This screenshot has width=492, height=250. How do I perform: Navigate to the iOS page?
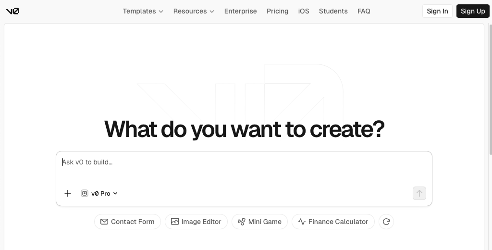304,11
